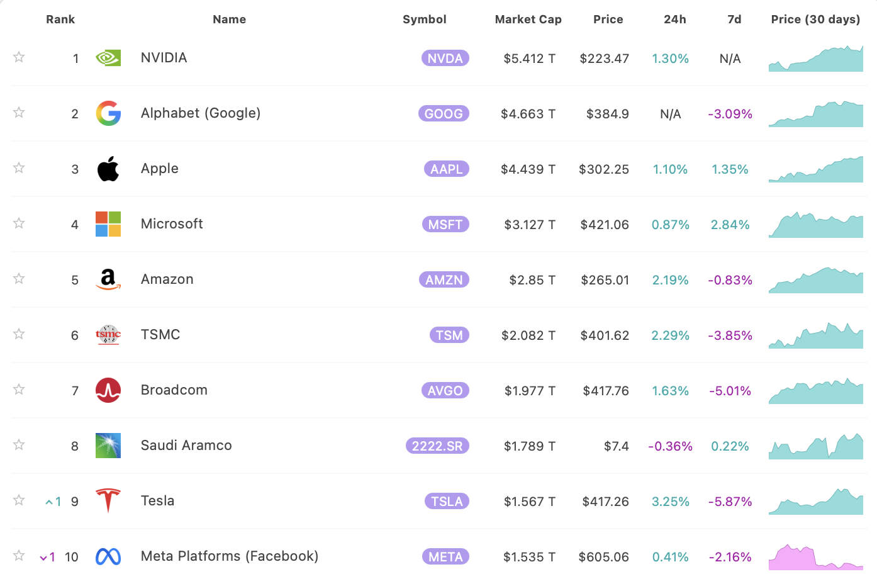Click the Apple logo icon
This screenshot has height=579, width=877.
tap(108, 169)
